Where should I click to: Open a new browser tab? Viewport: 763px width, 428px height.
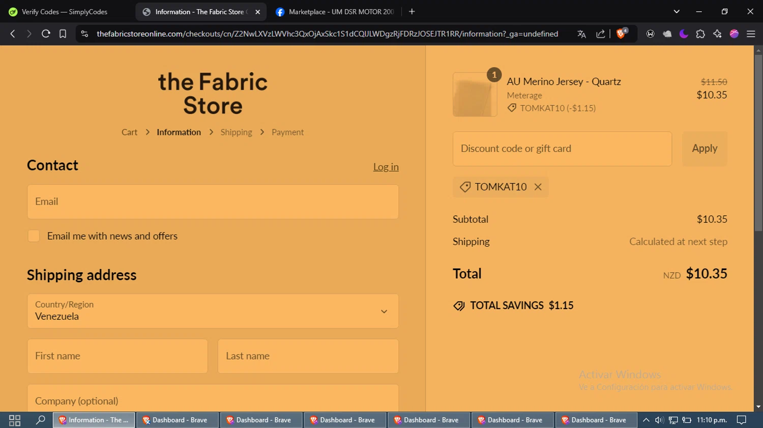(412, 12)
